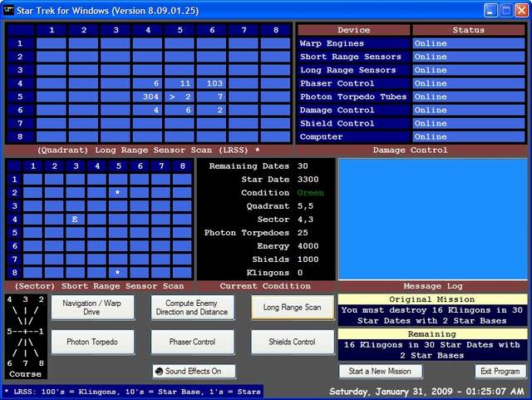Toggle Sound Effects On button

[194, 372]
